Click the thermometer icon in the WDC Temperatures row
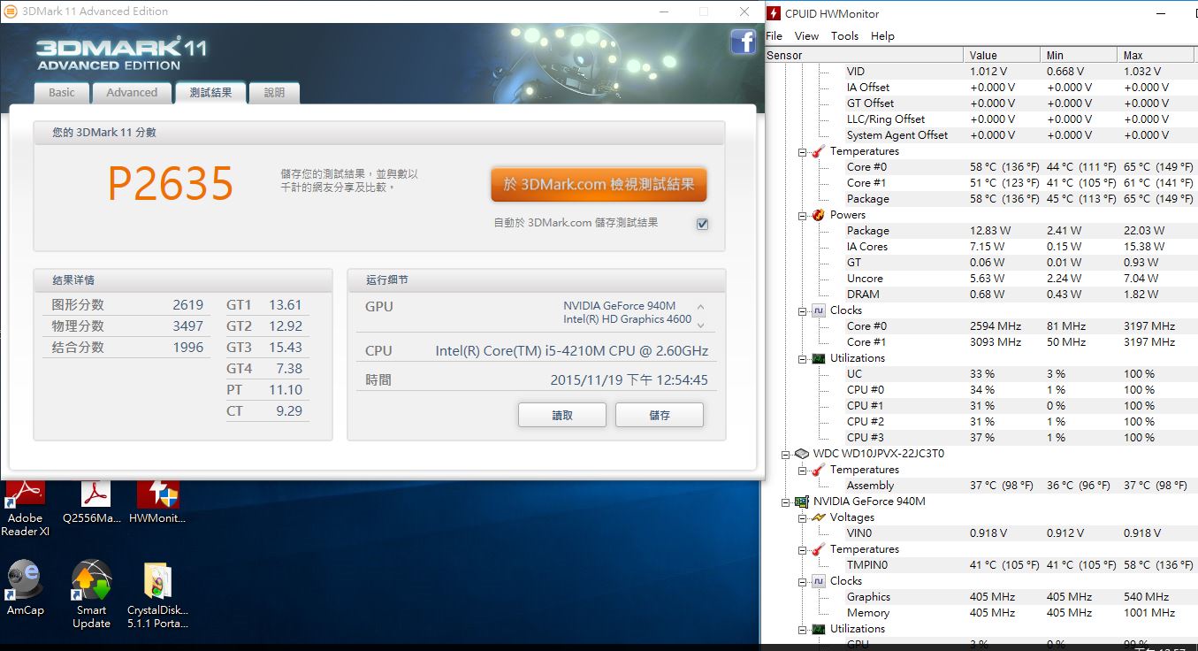The width and height of the screenshot is (1198, 651). [x=819, y=470]
